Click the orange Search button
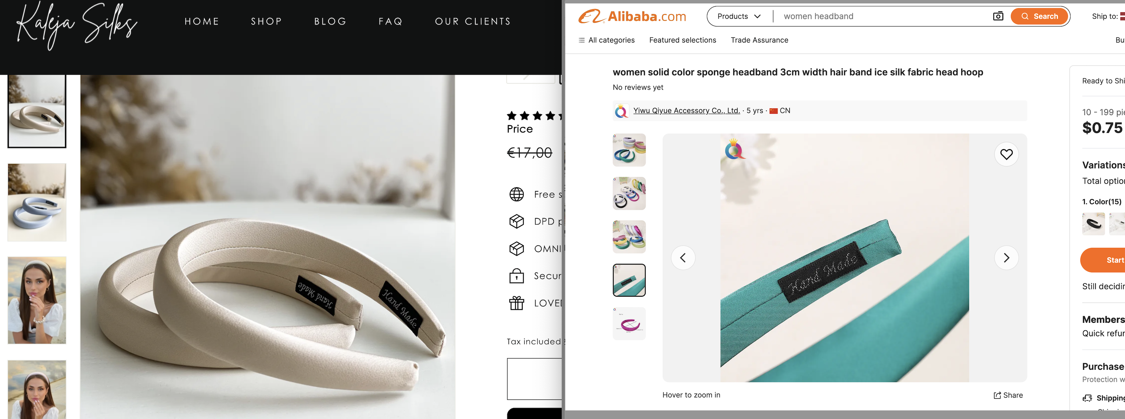 [1039, 16]
